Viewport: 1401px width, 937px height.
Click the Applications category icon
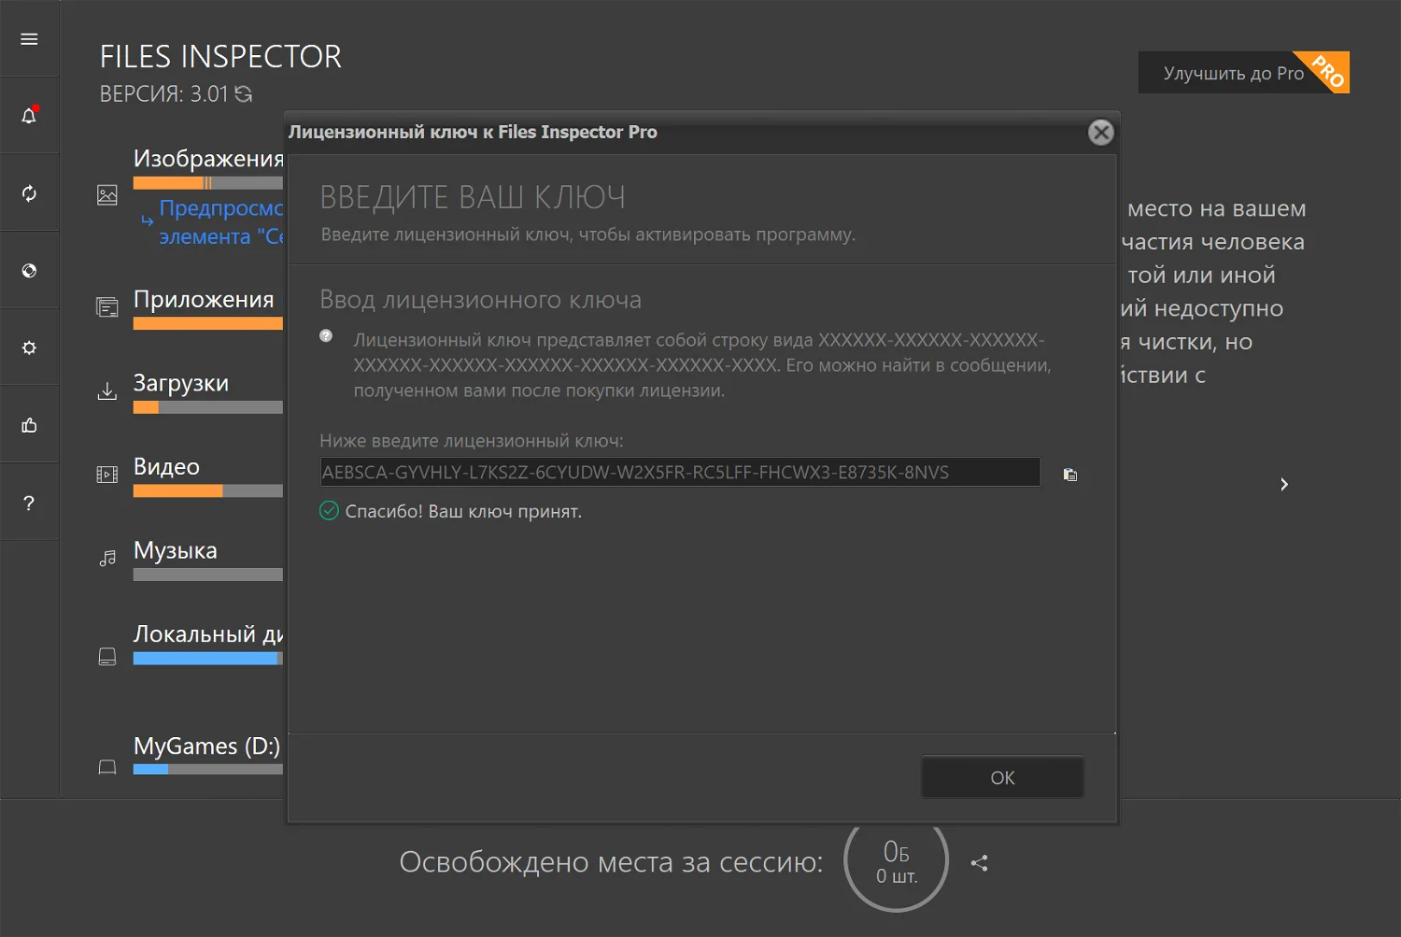point(107,306)
